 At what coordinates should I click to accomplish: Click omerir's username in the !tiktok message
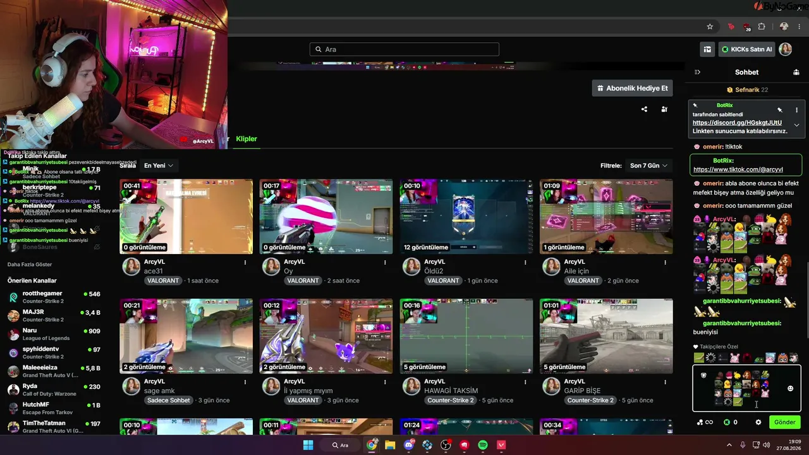713,147
